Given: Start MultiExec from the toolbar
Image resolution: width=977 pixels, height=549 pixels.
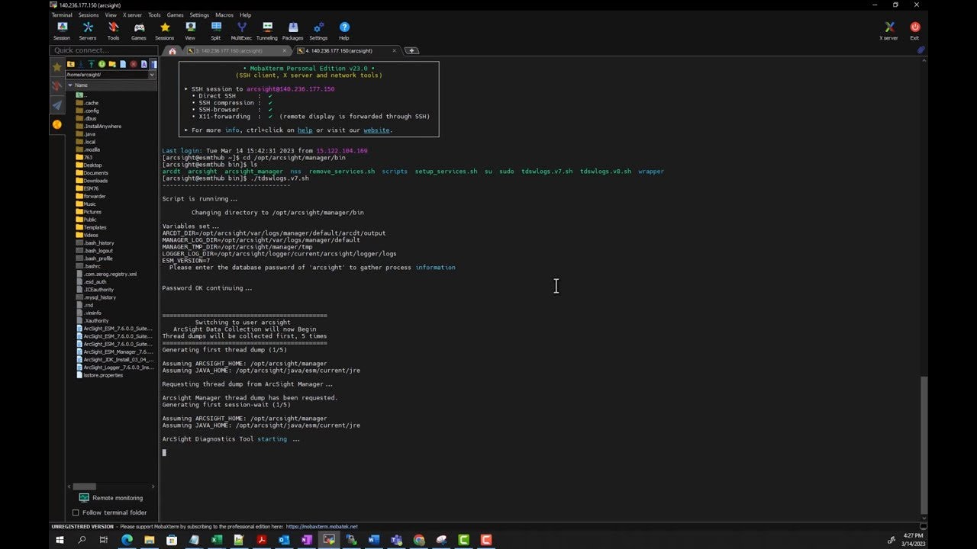Looking at the screenshot, I should 241,30.
